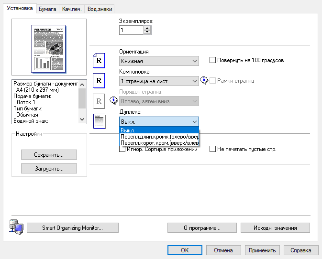Viewport: 322px width, 259px height.
Task: Open the Ориентация Книжная dropdown
Action: 158,61
